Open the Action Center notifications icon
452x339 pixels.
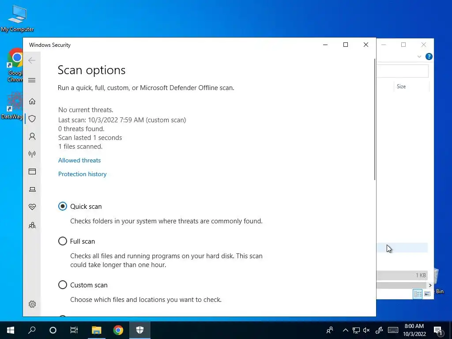(x=438, y=330)
